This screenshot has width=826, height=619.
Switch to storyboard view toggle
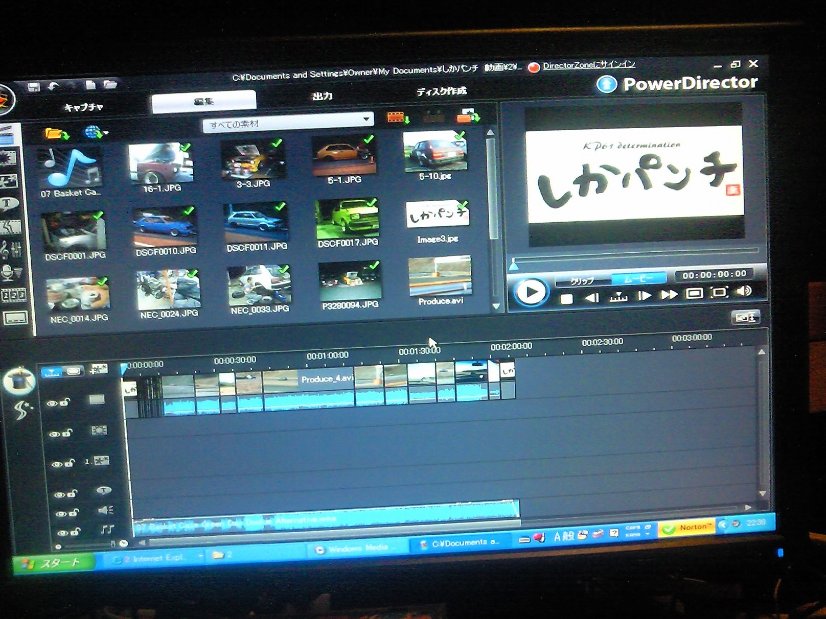click(x=74, y=371)
